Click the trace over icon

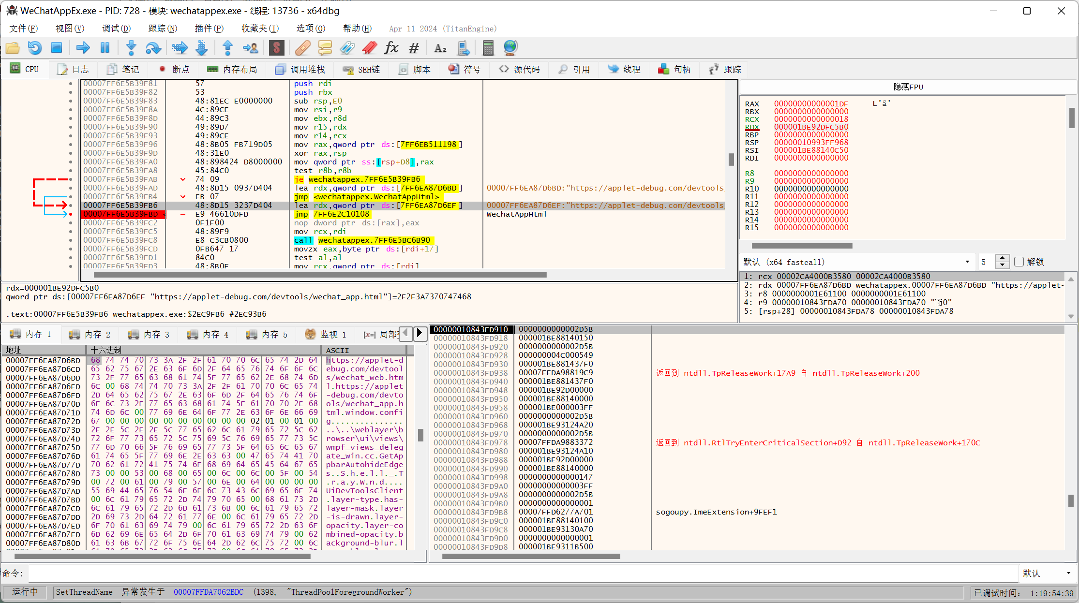coord(202,48)
